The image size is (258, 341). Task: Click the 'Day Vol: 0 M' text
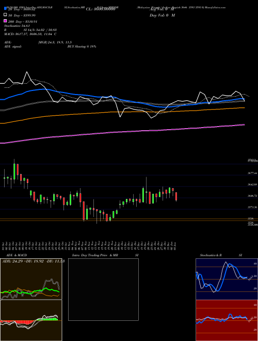point(162,16)
